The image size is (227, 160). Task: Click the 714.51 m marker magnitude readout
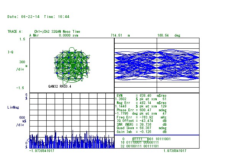tap(120, 35)
